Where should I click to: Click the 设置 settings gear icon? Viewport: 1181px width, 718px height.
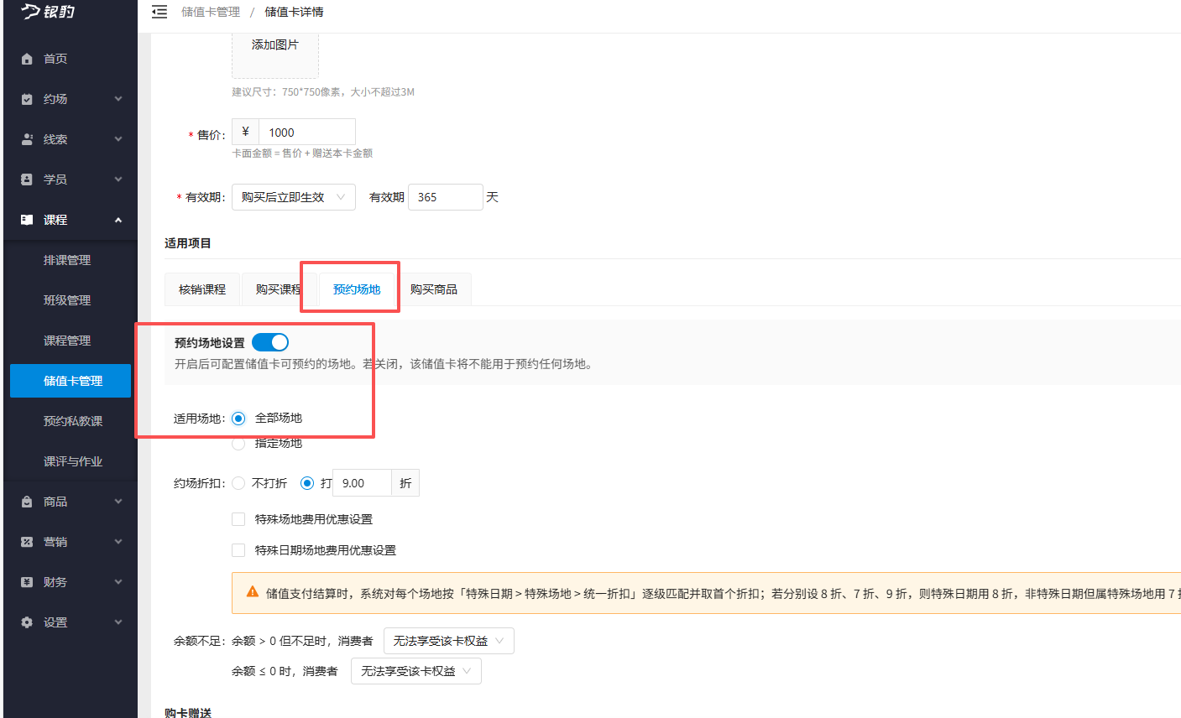point(29,622)
